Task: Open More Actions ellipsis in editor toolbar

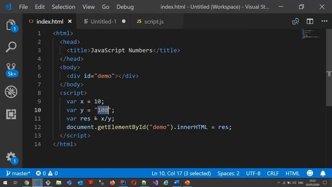Action: point(324,21)
